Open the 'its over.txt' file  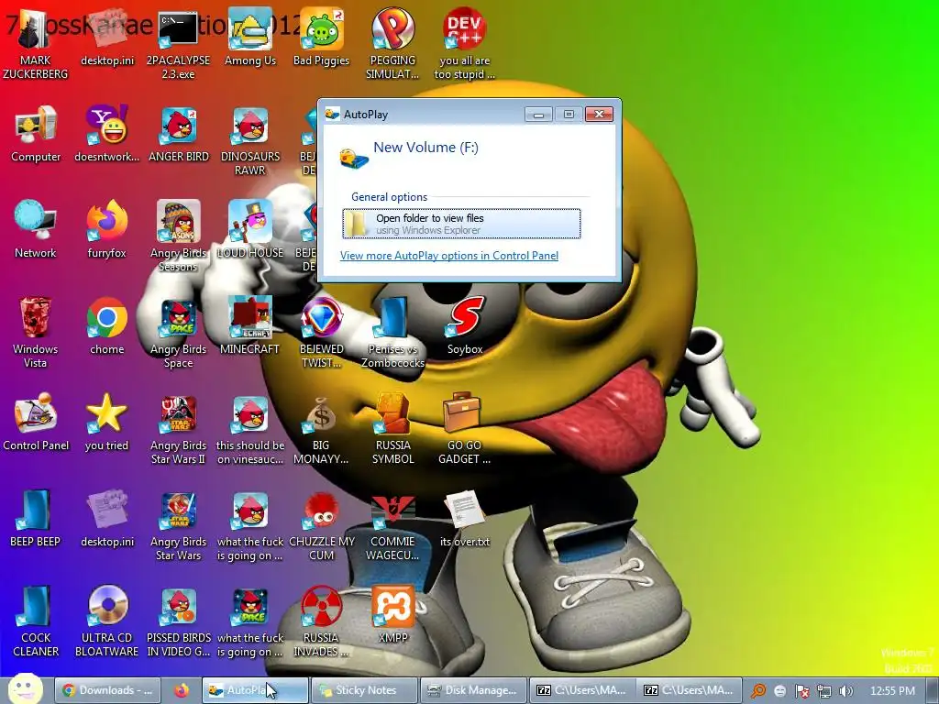464,519
